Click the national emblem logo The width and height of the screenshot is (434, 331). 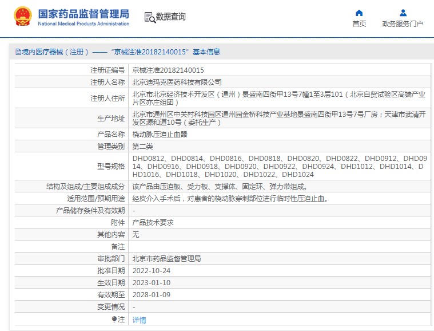coord(23,17)
